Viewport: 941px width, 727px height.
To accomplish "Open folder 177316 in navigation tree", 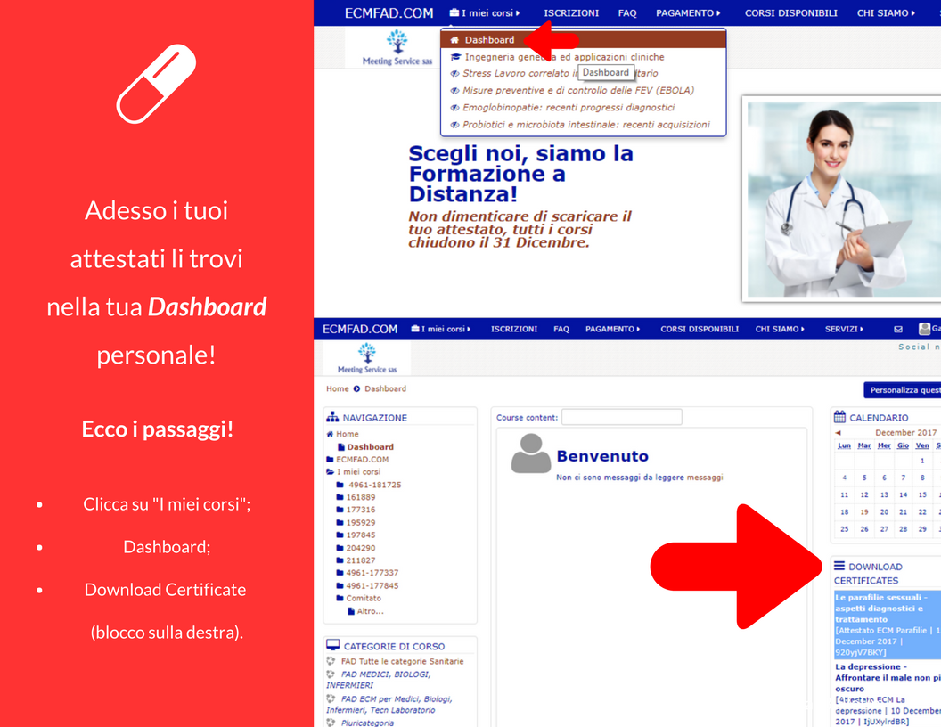I will click(360, 510).
